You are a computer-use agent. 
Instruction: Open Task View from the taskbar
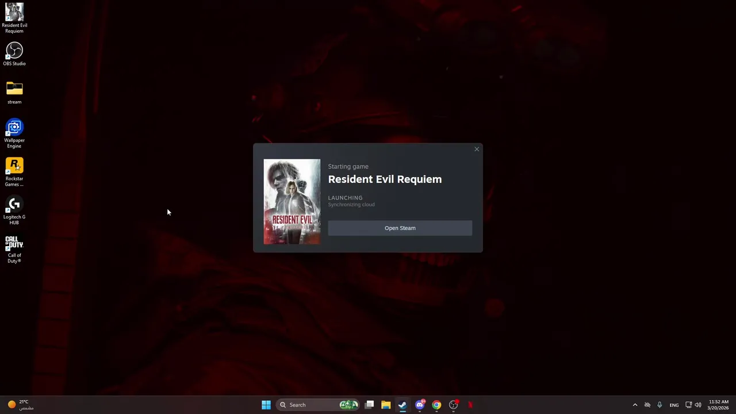[x=370, y=405]
